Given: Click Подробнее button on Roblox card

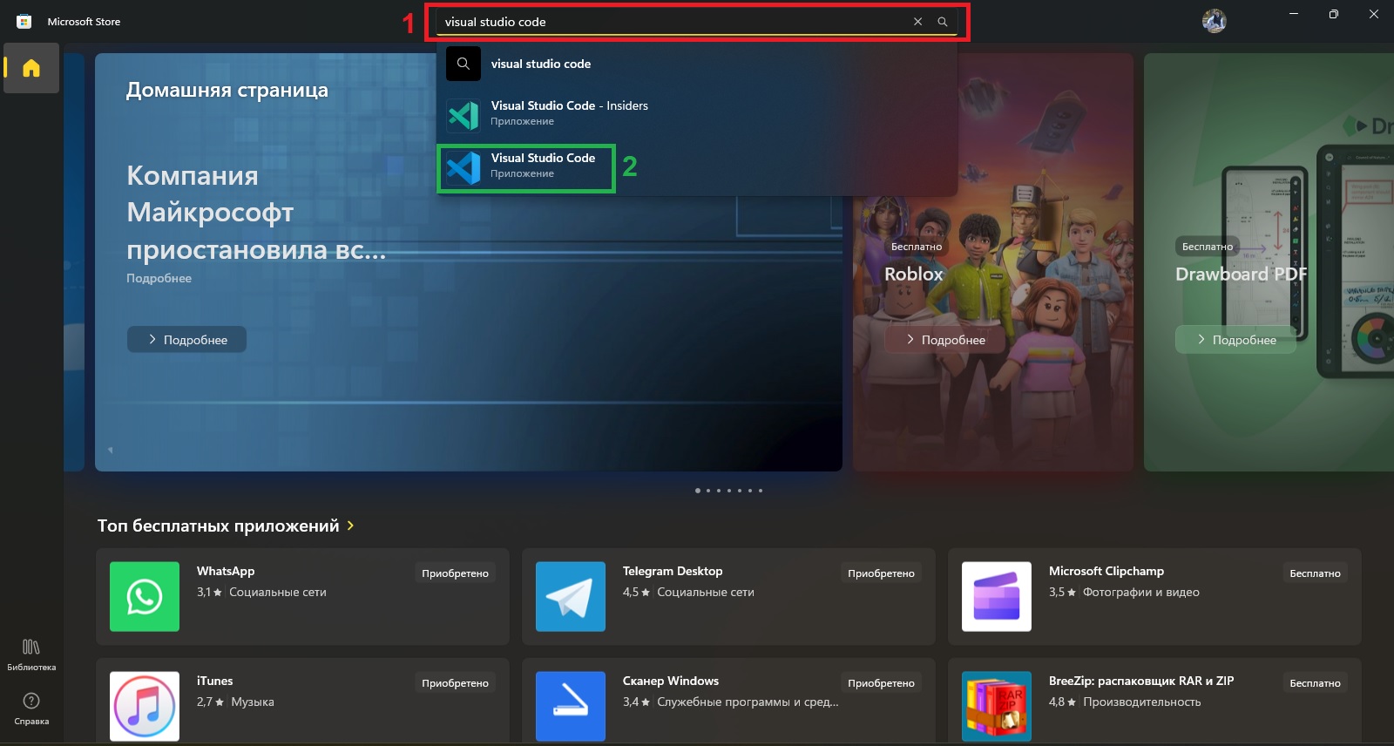Looking at the screenshot, I should pyautogui.click(x=944, y=340).
